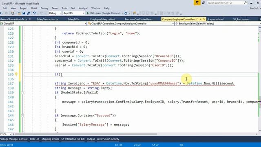261x147 pixels.
Task: Switch to PurchaseCartController.cs tab
Action: 139,19
